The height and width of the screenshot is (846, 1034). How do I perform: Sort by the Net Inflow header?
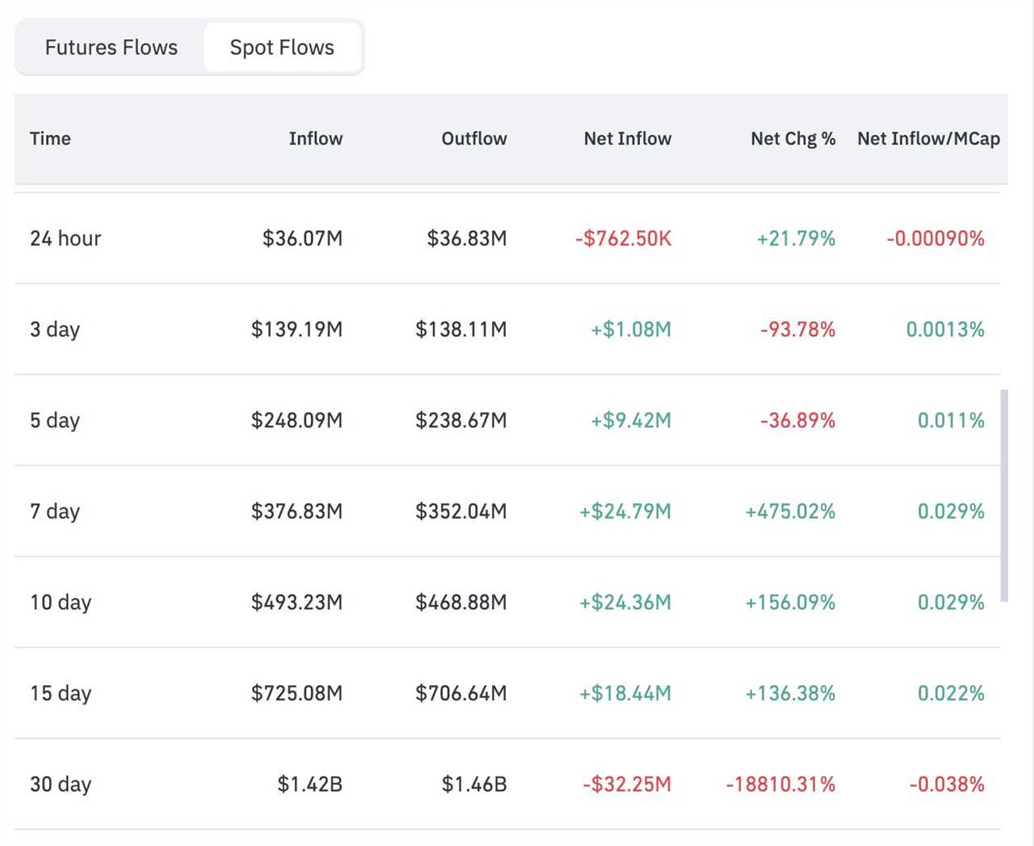(x=627, y=139)
